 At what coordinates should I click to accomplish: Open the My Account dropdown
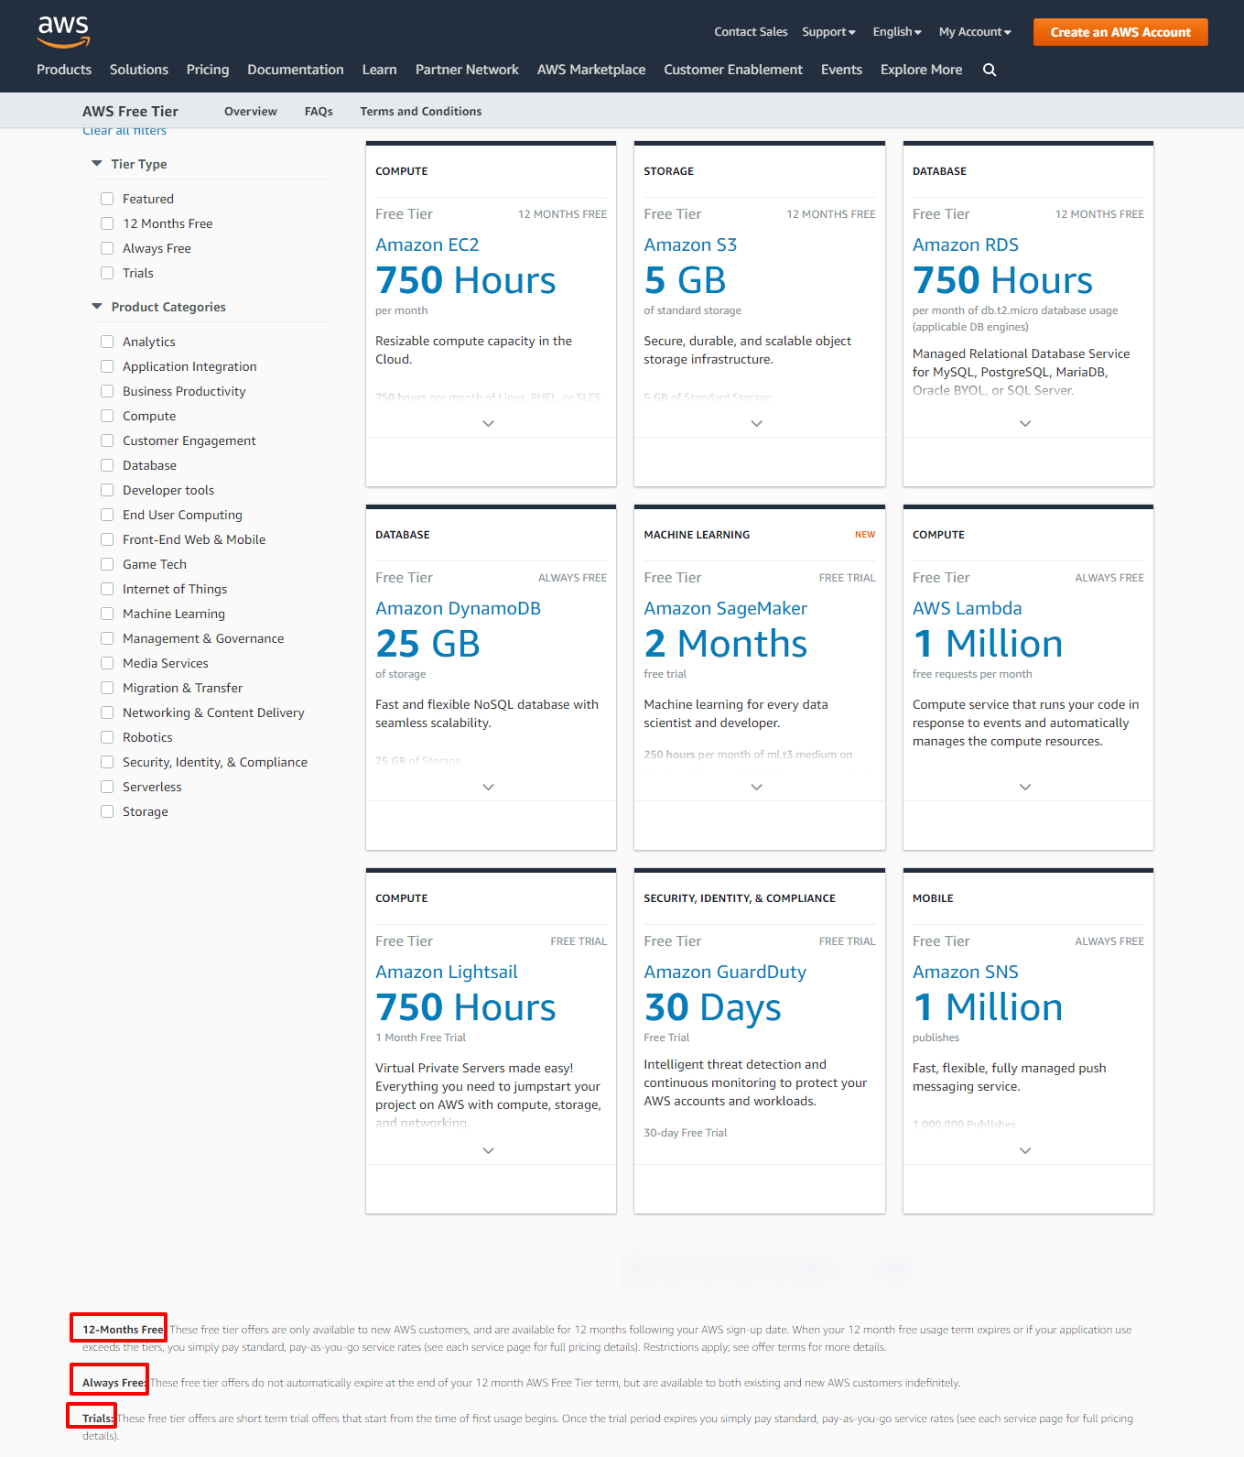975,32
